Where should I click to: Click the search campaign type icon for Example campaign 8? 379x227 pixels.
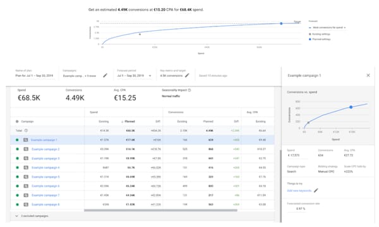(26, 204)
